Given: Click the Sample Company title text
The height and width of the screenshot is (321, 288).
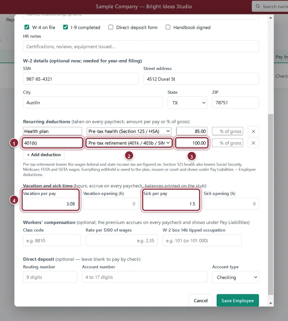Looking at the screenshot, I should point(144,6).
